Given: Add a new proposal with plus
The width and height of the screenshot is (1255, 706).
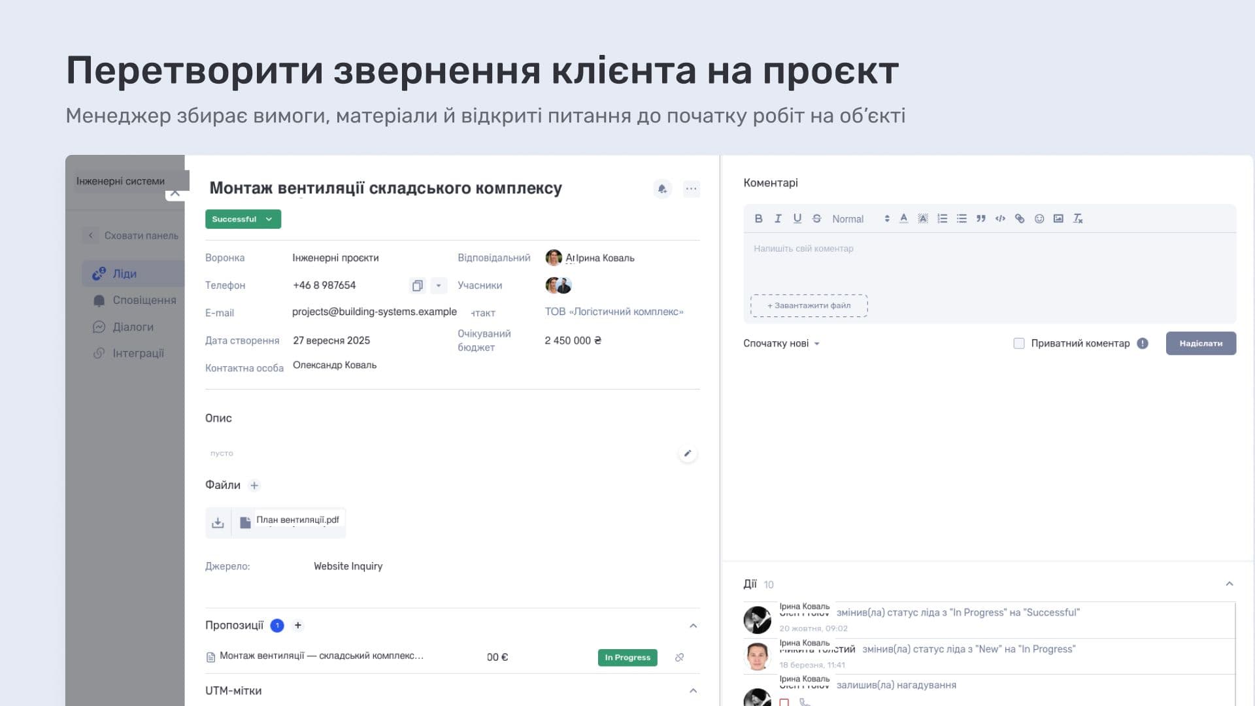Looking at the screenshot, I should [x=298, y=626].
